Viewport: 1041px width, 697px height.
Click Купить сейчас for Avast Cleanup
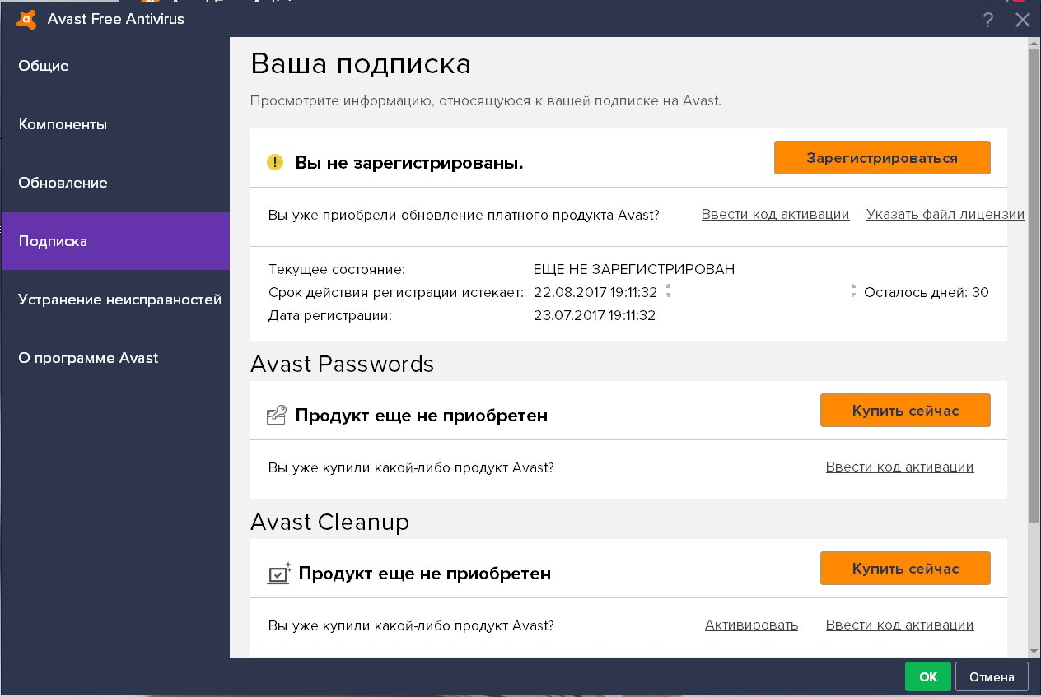point(905,569)
